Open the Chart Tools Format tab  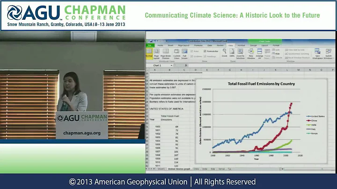click(x=276, y=45)
